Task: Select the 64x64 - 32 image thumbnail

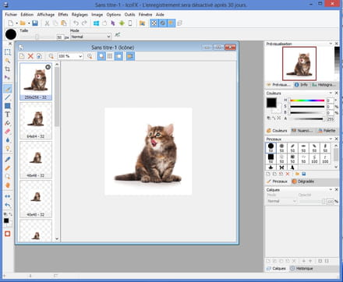Action: [x=36, y=121]
